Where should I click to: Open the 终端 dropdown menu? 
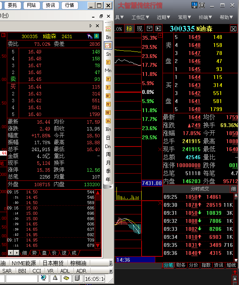(205, 18)
